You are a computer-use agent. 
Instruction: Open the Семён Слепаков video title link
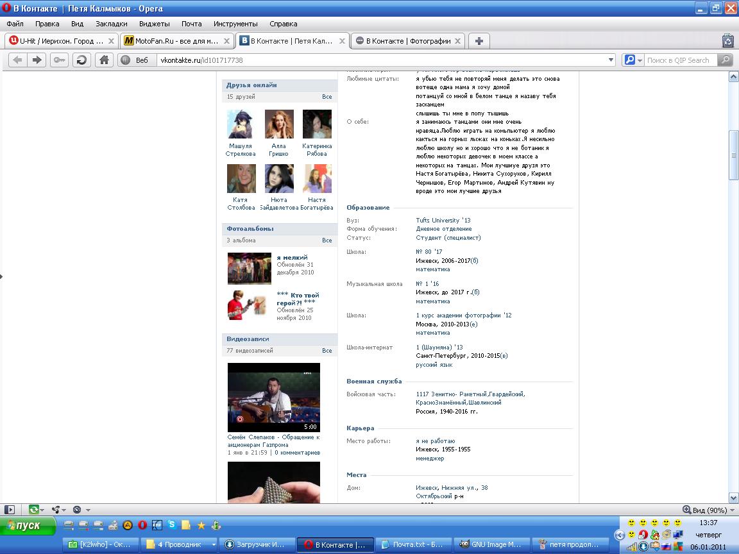coord(273,441)
